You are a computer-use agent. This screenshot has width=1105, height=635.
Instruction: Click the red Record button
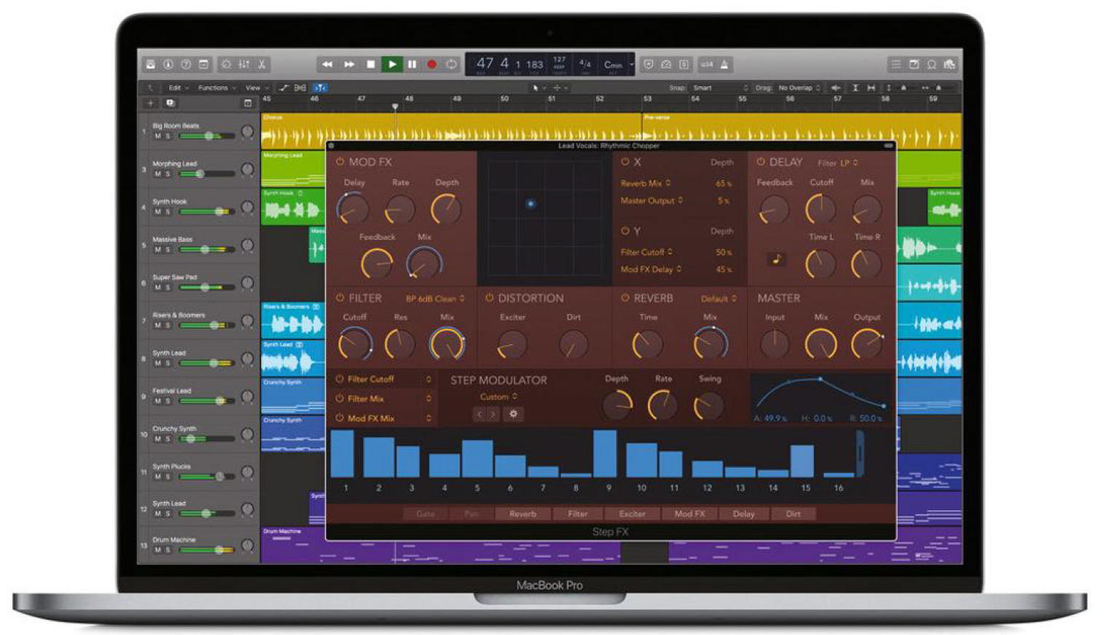432,64
